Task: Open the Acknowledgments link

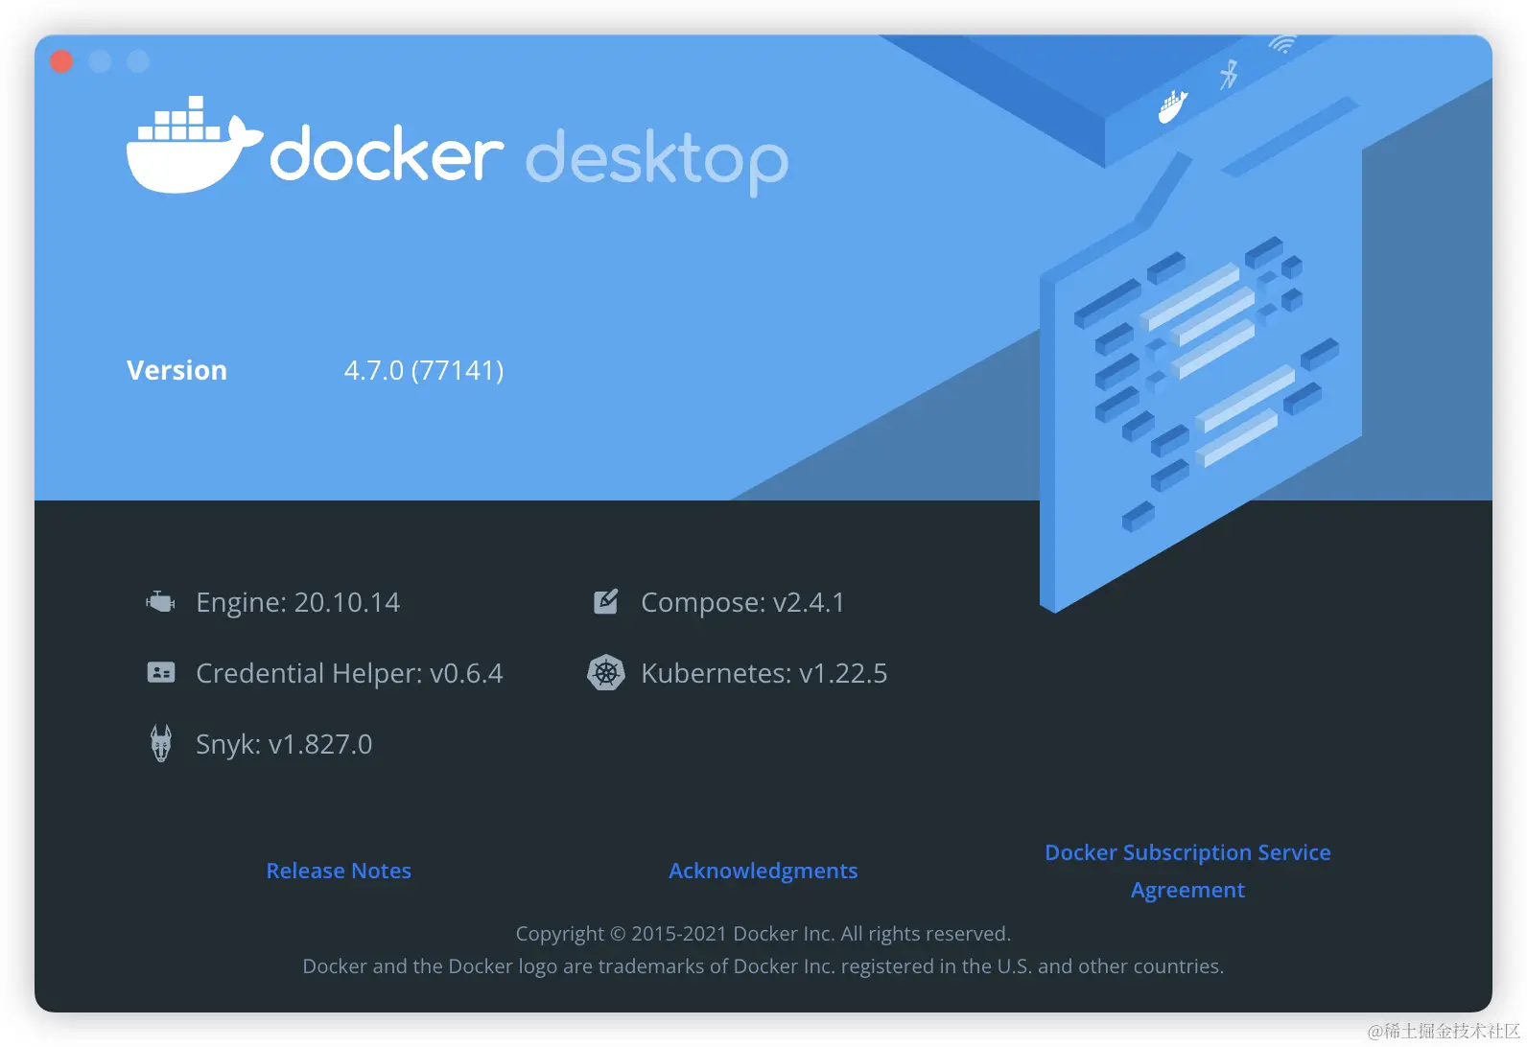Action: click(x=763, y=871)
